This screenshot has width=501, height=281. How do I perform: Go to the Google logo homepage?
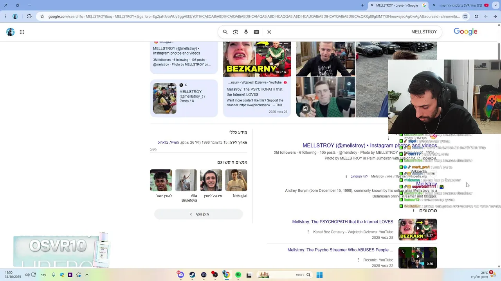465,32
